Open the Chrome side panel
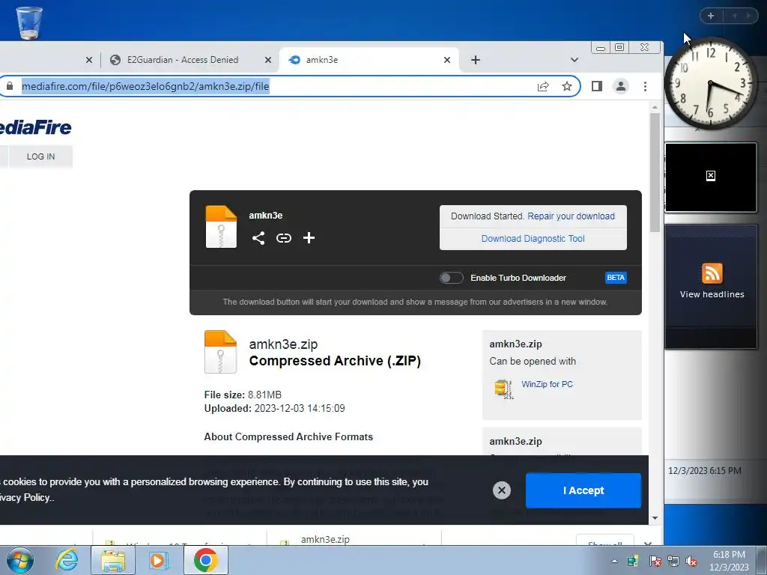 coord(597,87)
